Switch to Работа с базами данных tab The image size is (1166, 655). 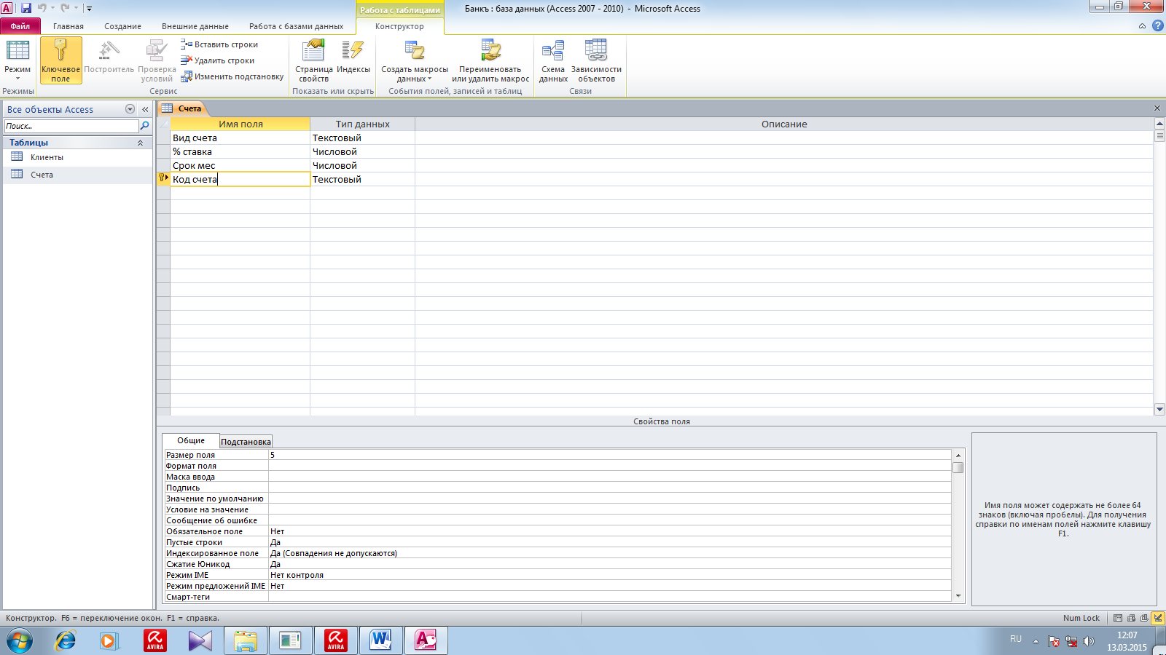pos(296,26)
